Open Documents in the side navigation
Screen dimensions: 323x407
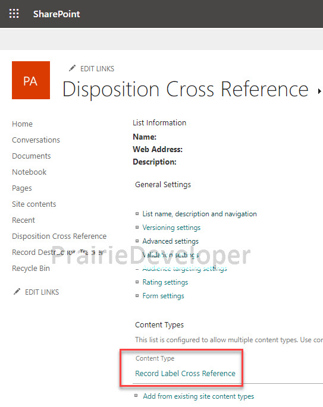click(32, 156)
